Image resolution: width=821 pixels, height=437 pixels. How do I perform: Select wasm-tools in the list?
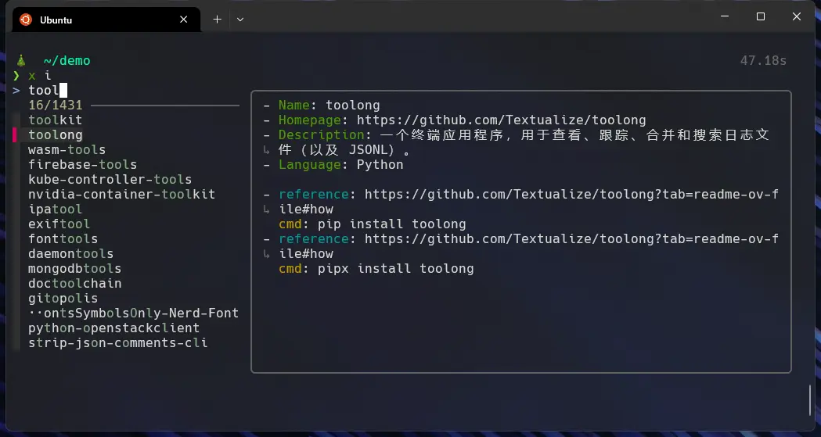(67, 150)
